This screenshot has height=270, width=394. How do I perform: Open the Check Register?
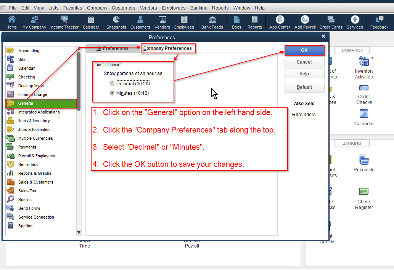[x=363, y=194]
